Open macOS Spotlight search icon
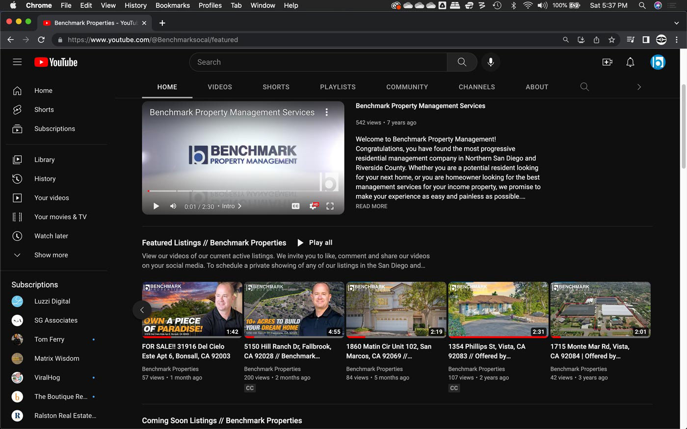Image resolution: width=687 pixels, height=429 pixels. 642,5
